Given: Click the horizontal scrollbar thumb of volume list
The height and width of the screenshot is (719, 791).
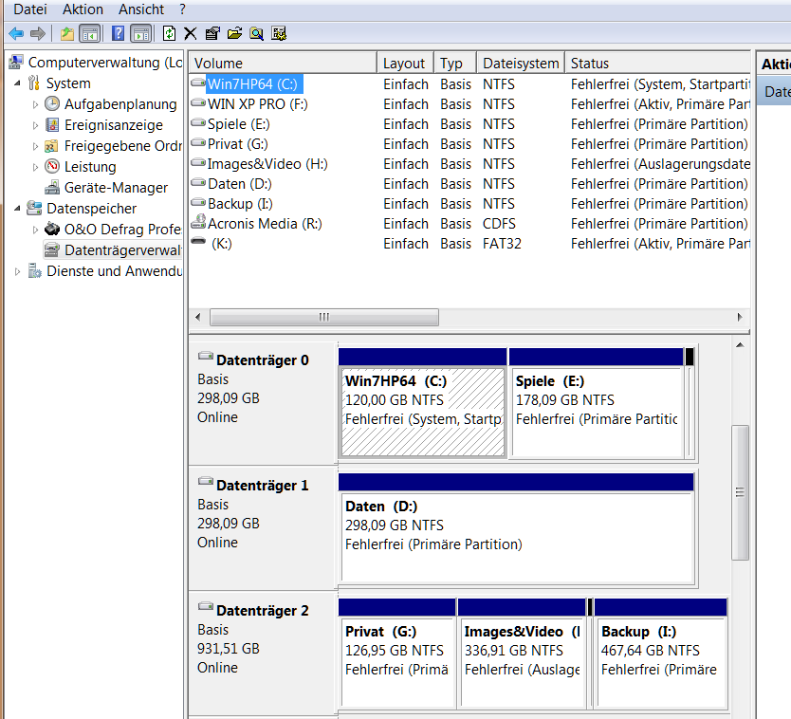Looking at the screenshot, I should tap(323, 318).
